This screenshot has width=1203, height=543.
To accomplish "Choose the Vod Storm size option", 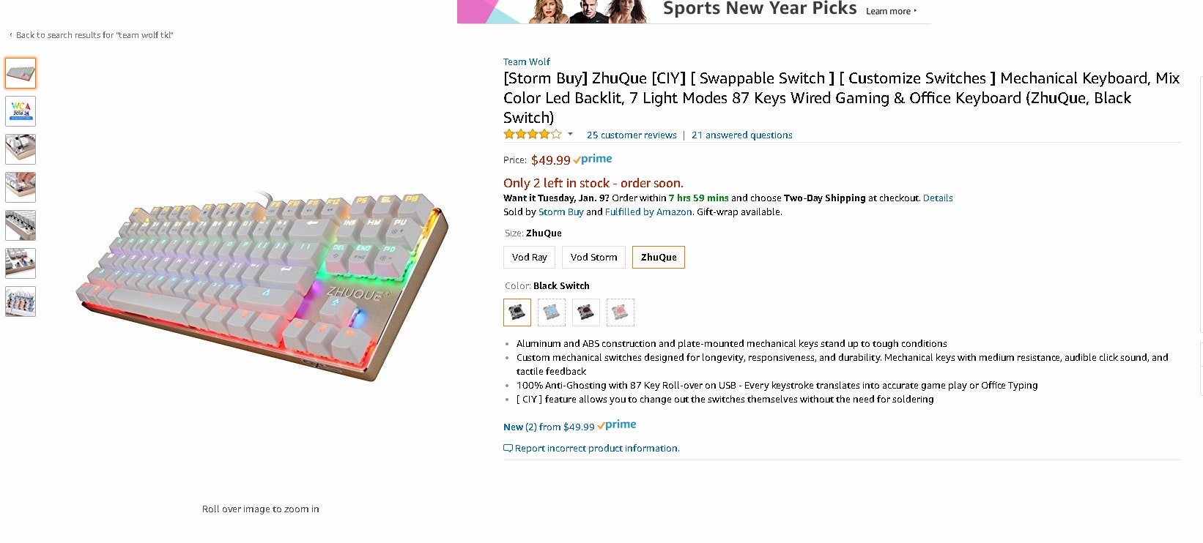I will 593,258.
